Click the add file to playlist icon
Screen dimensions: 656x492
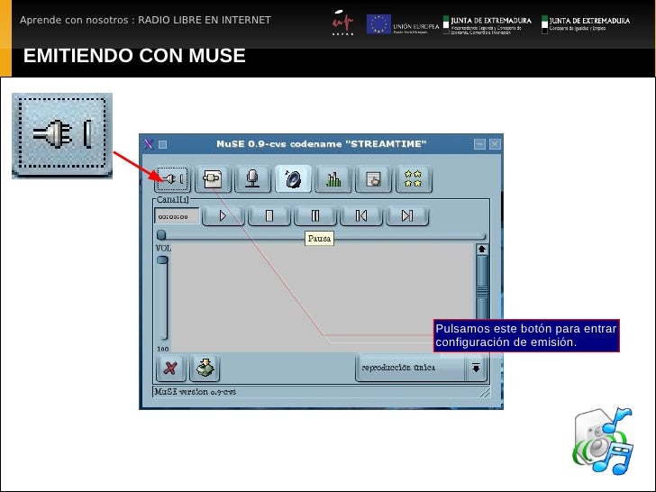pyautogui.click(x=205, y=369)
